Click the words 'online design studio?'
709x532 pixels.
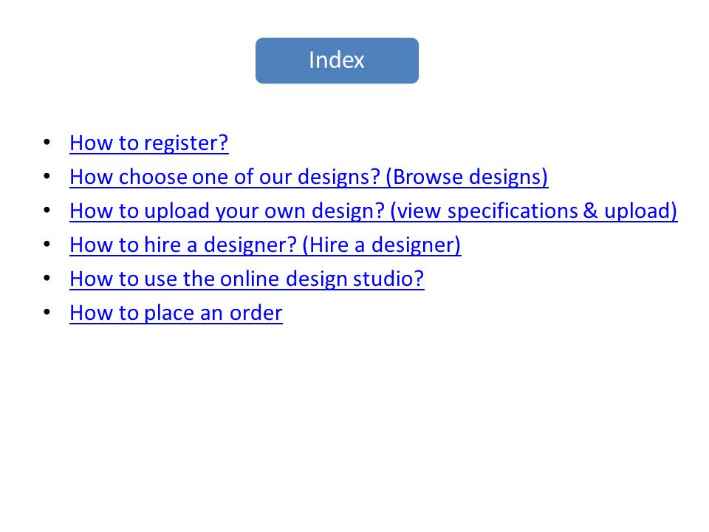pyautogui.click(x=322, y=279)
